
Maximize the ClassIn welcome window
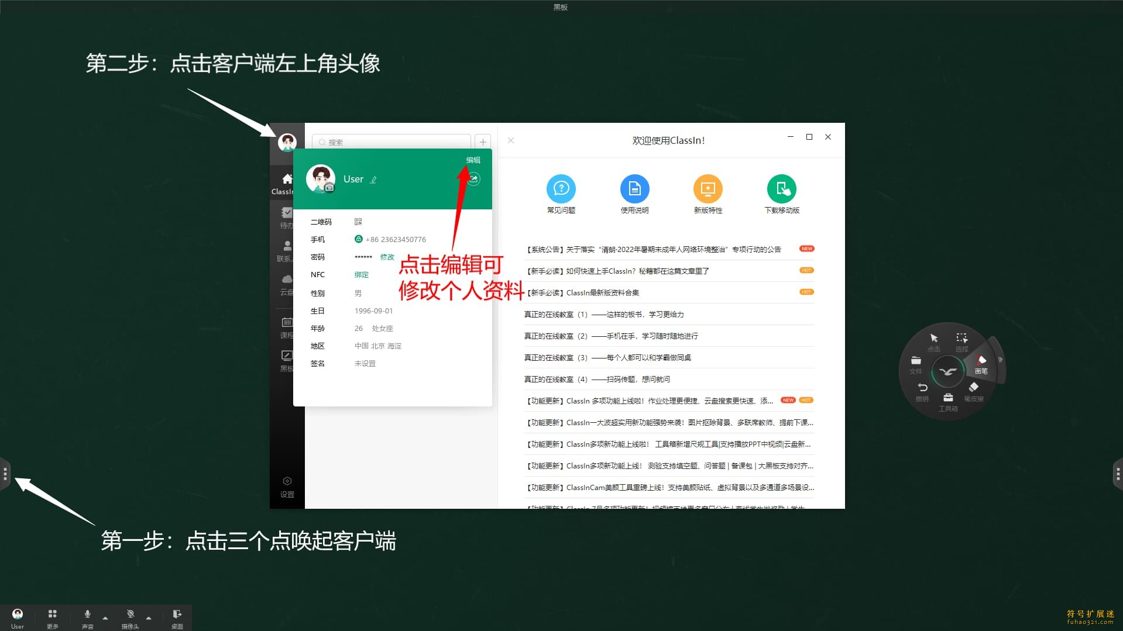[809, 137]
